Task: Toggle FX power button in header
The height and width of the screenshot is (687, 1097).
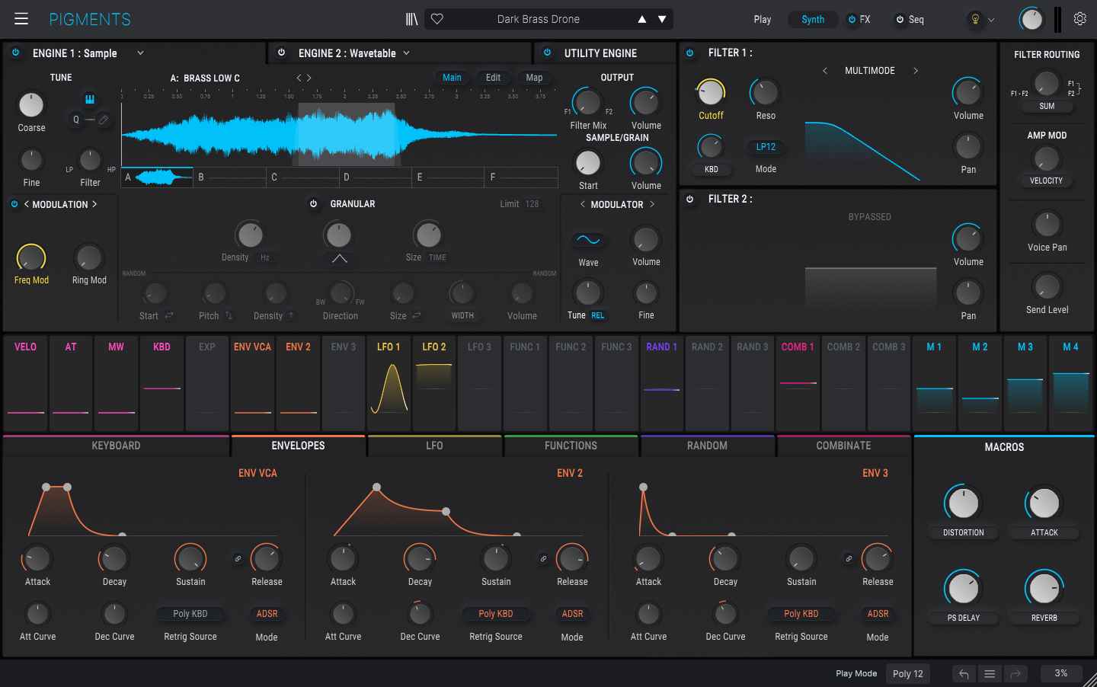Action: point(852,20)
